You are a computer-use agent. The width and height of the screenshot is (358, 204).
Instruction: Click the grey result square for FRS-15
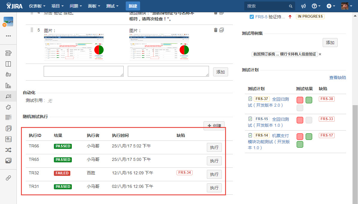click(x=309, y=120)
